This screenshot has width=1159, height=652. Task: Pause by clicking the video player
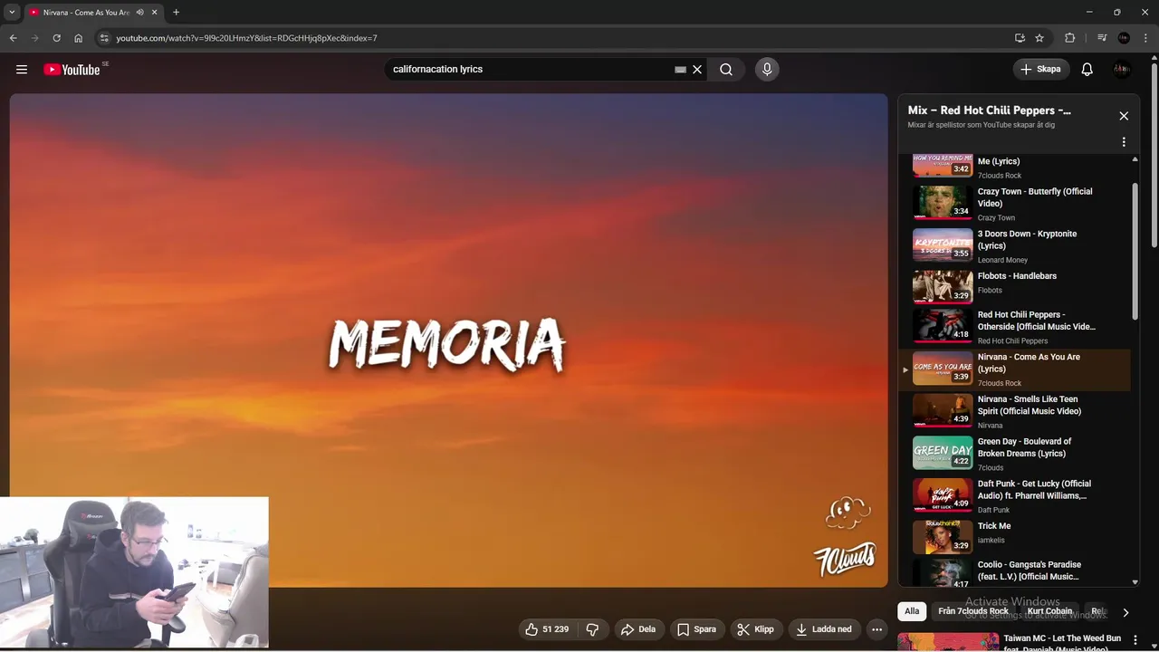[x=448, y=340]
